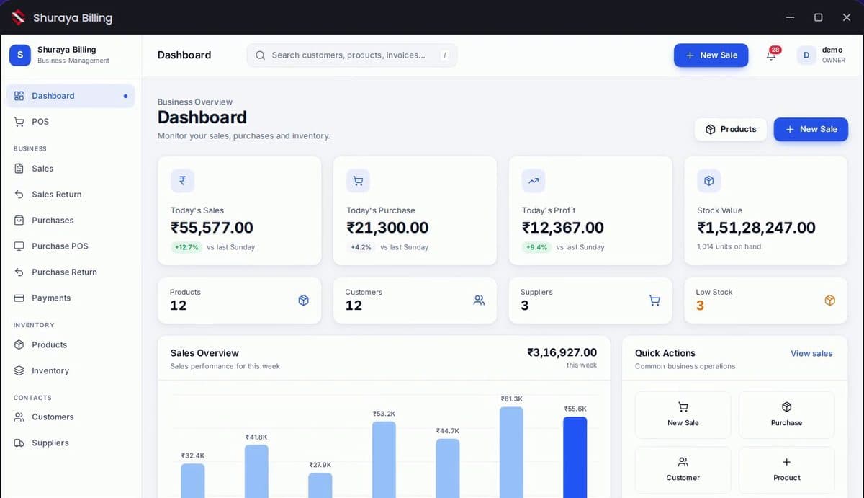Click the Payments card icon in sidebar
Screen dimensions: 864x498
[19, 298]
